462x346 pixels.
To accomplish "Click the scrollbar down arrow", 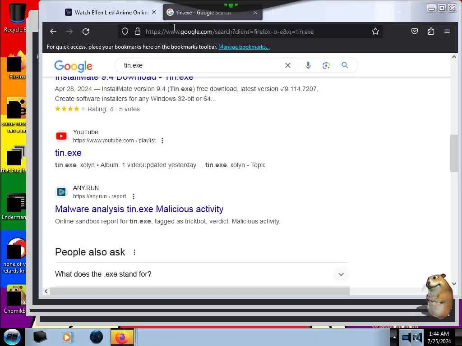I will coord(454,284).
